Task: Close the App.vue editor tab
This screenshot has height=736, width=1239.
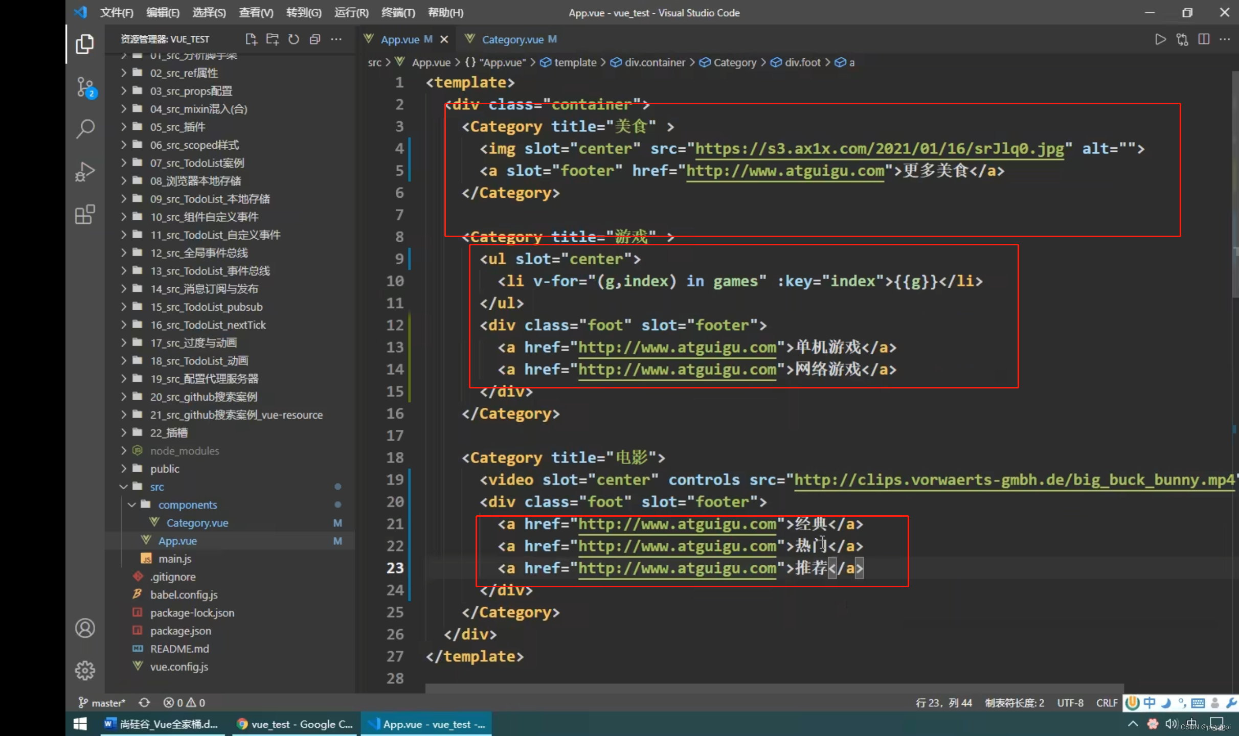Action: 444,39
